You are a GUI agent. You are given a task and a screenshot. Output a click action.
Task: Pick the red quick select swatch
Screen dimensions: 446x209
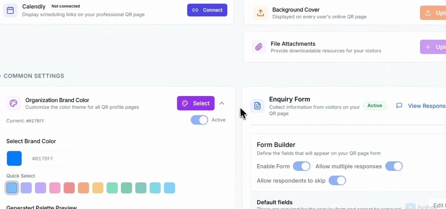click(x=69, y=188)
